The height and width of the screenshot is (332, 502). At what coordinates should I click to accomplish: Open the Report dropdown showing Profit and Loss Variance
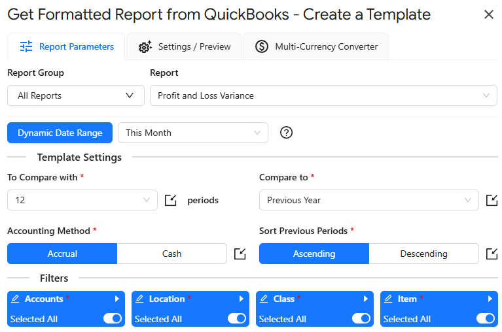pos(323,95)
